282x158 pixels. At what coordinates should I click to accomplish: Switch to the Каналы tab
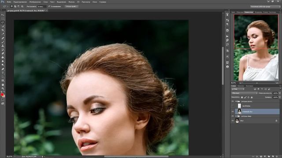[x=241, y=86]
